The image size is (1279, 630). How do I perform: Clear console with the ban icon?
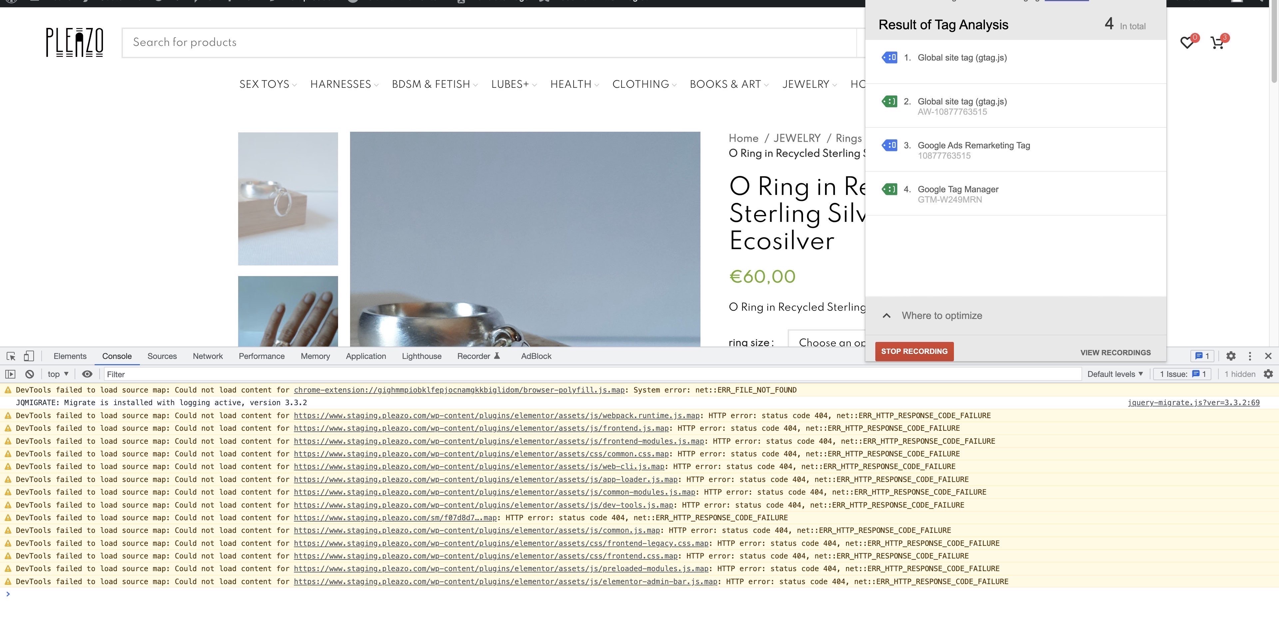tap(29, 374)
